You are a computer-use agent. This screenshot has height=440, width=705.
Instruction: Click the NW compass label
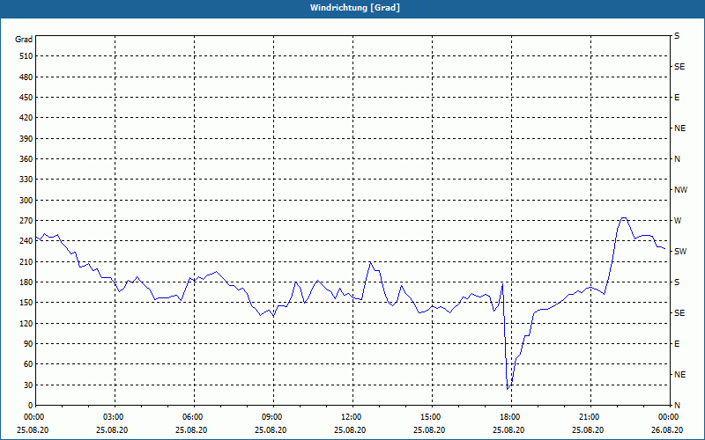(x=680, y=190)
